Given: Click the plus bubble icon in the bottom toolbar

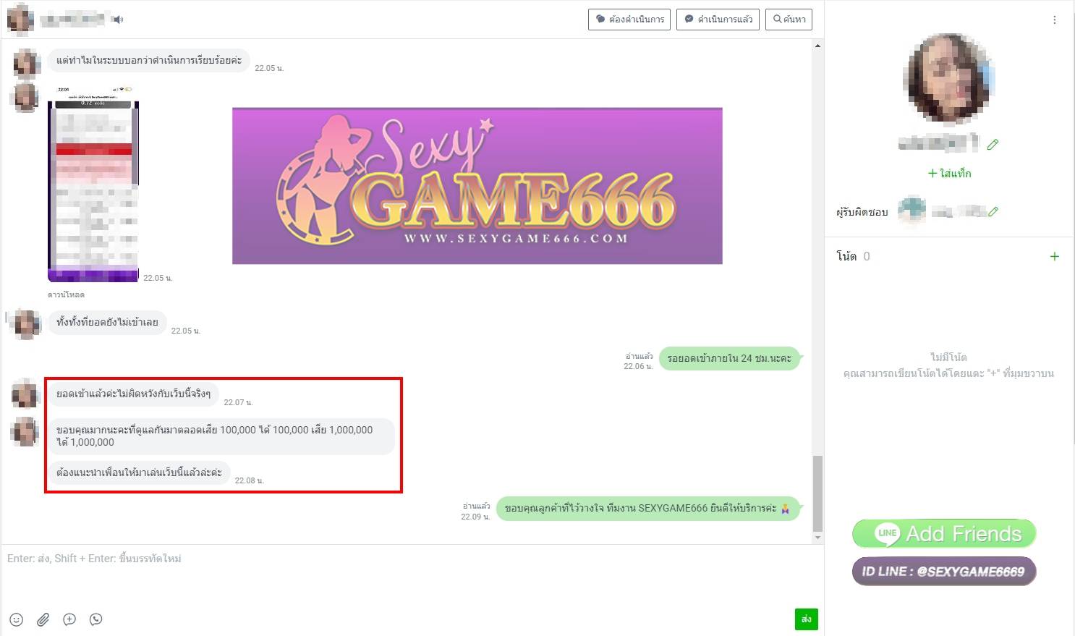Looking at the screenshot, I should coord(69,619).
